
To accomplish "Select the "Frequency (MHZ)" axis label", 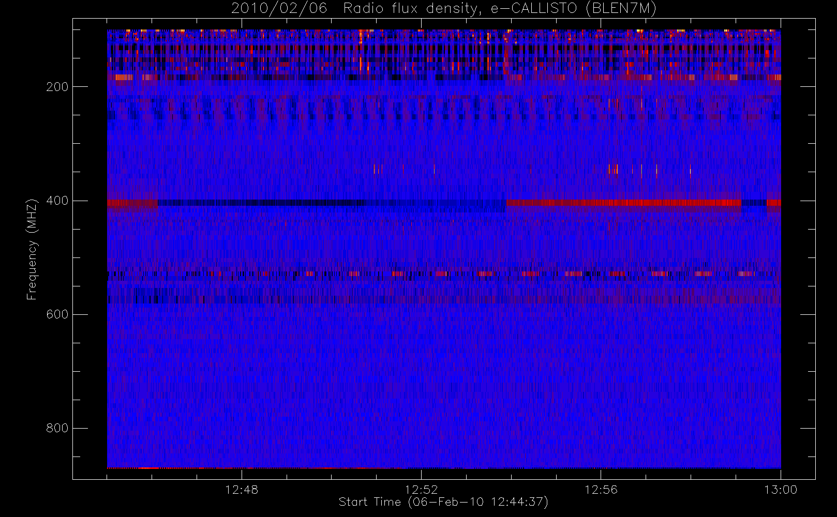I will 32,249.
